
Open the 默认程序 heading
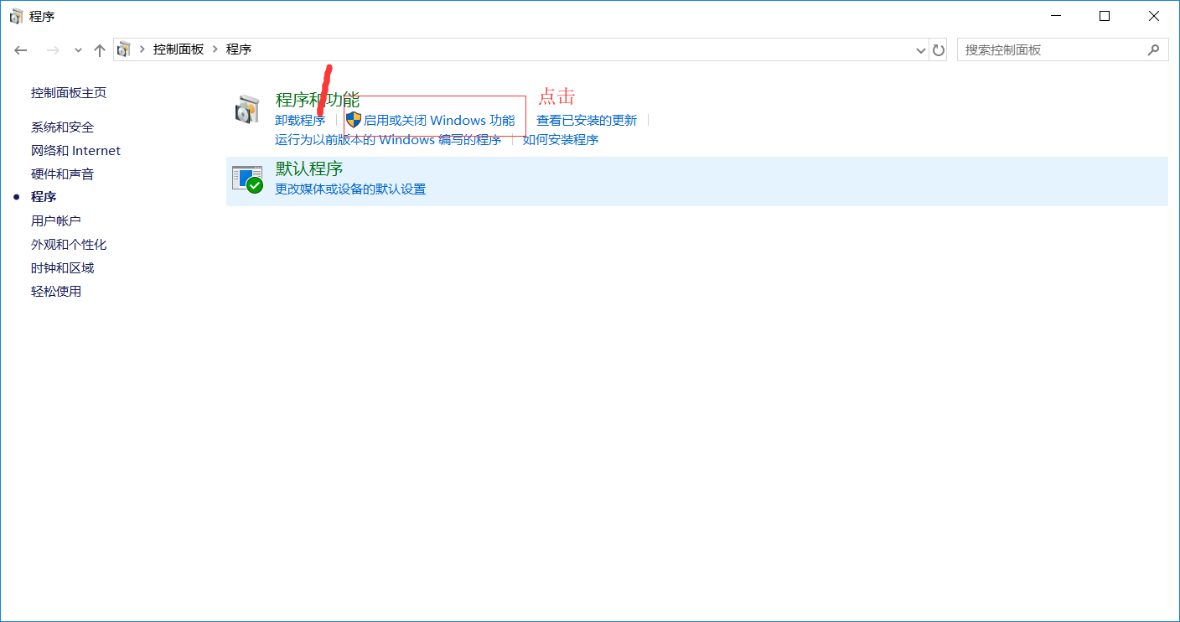tap(309, 168)
